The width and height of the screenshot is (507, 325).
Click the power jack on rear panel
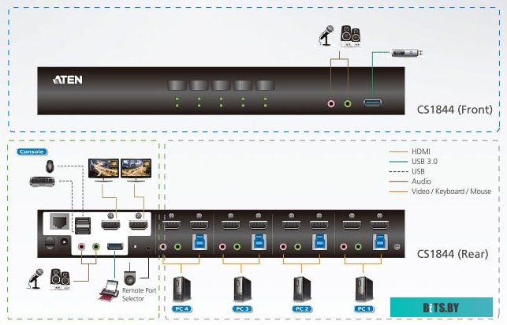tap(65, 241)
